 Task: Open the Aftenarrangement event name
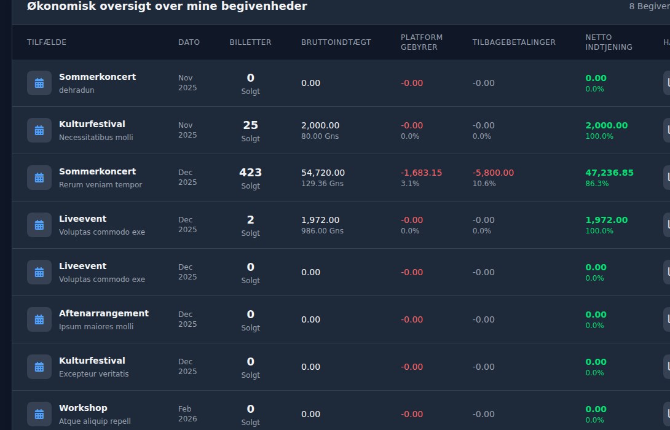[x=104, y=313]
